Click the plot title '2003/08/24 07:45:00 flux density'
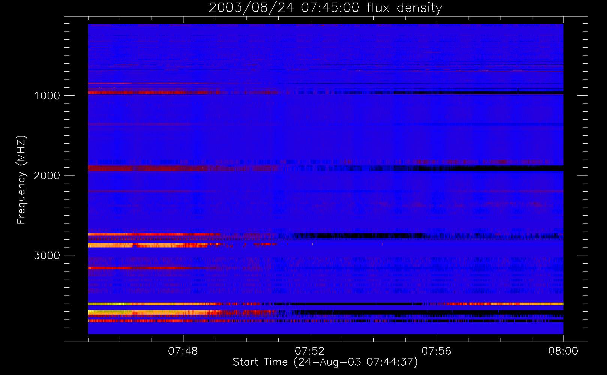This screenshot has height=375, width=607. pos(325,7)
